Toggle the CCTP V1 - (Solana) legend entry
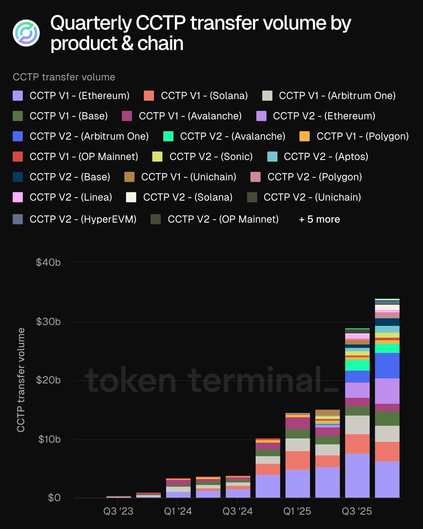This screenshot has height=529, width=423. coord(204,96)
